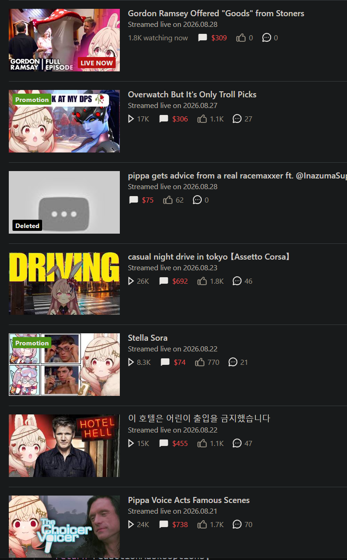Click superchat icon next to $738
Viewport: 347px width, 560px height.
pos(164,525)
